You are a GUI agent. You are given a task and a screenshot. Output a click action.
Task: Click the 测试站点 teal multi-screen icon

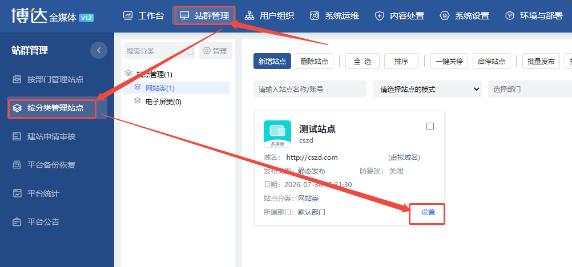click(277, 134)
